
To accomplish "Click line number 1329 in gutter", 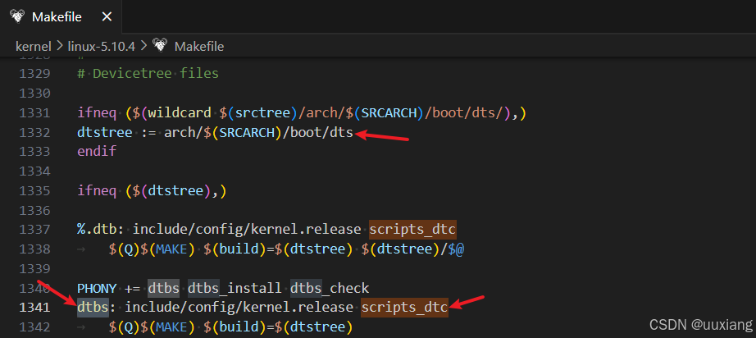I will [34, 74].
